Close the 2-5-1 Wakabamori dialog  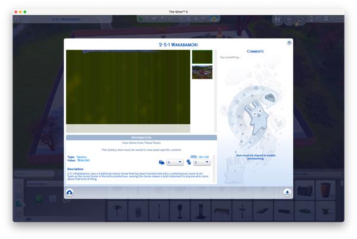click(289, 42)
